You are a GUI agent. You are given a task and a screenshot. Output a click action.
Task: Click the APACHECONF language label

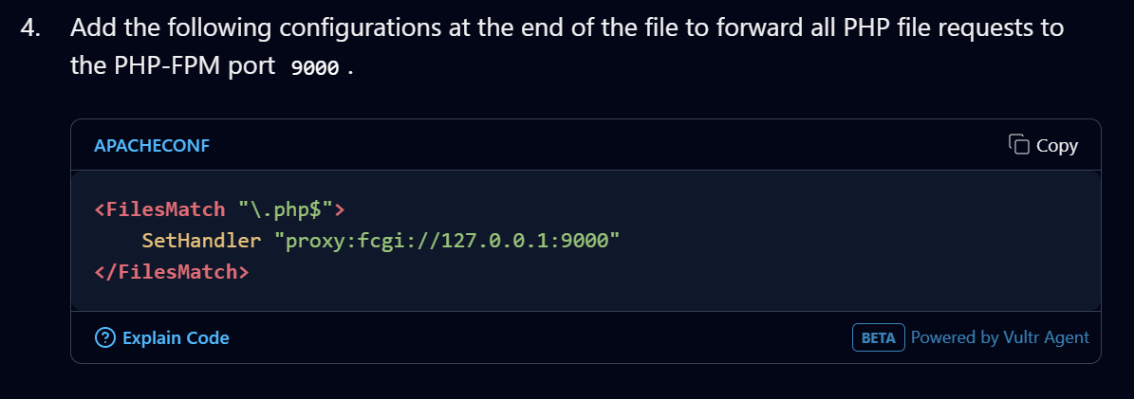tap(152, 146)
